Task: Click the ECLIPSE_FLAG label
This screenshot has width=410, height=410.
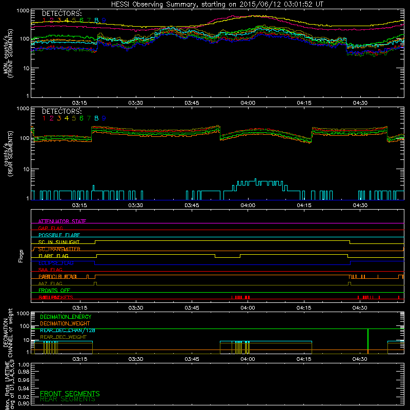Action: pyautogui.click(x=56, y=263)
